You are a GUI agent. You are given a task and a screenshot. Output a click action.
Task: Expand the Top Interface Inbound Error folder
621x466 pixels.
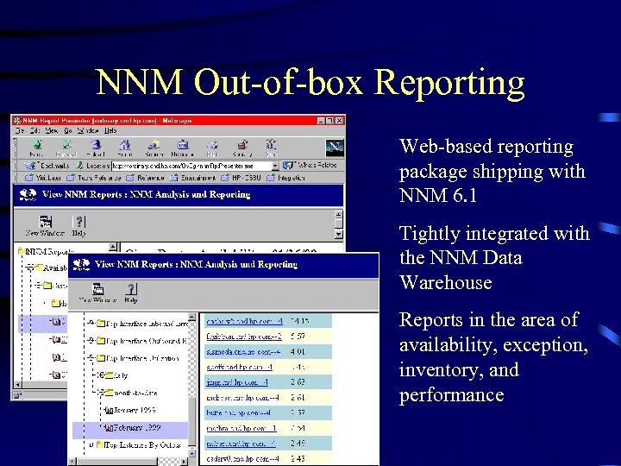click(x=91, y=323)
